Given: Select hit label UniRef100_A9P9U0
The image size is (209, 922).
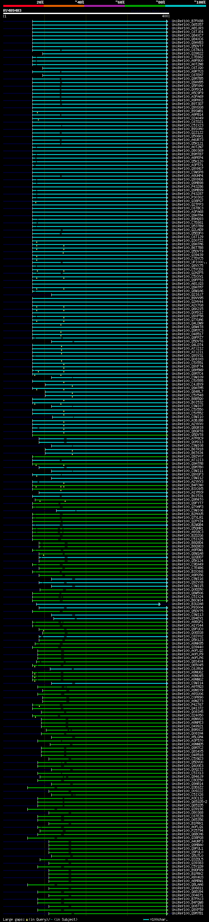Looking at the screenshot, I should [x=187, y=61].
